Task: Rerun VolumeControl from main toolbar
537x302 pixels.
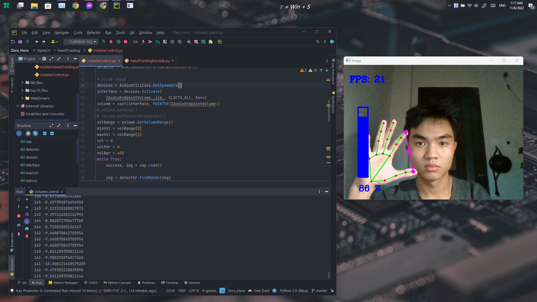Action: pos(103,42)
